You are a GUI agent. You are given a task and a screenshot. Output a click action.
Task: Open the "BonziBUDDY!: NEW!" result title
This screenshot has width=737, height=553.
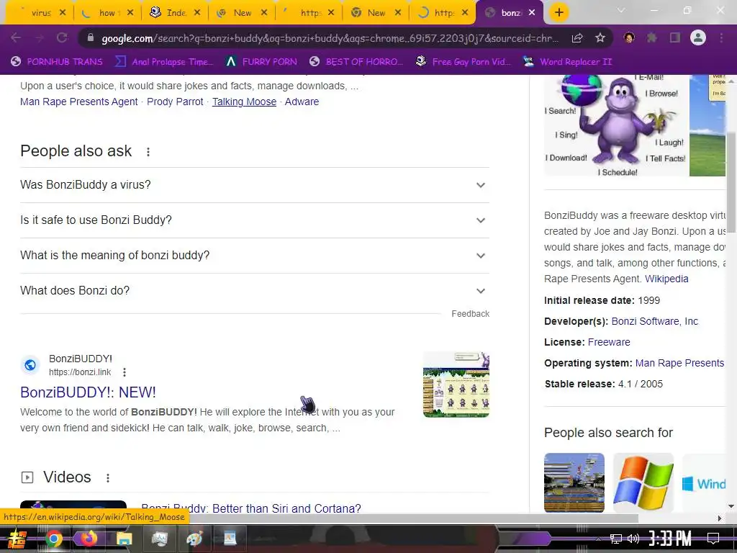88,392
